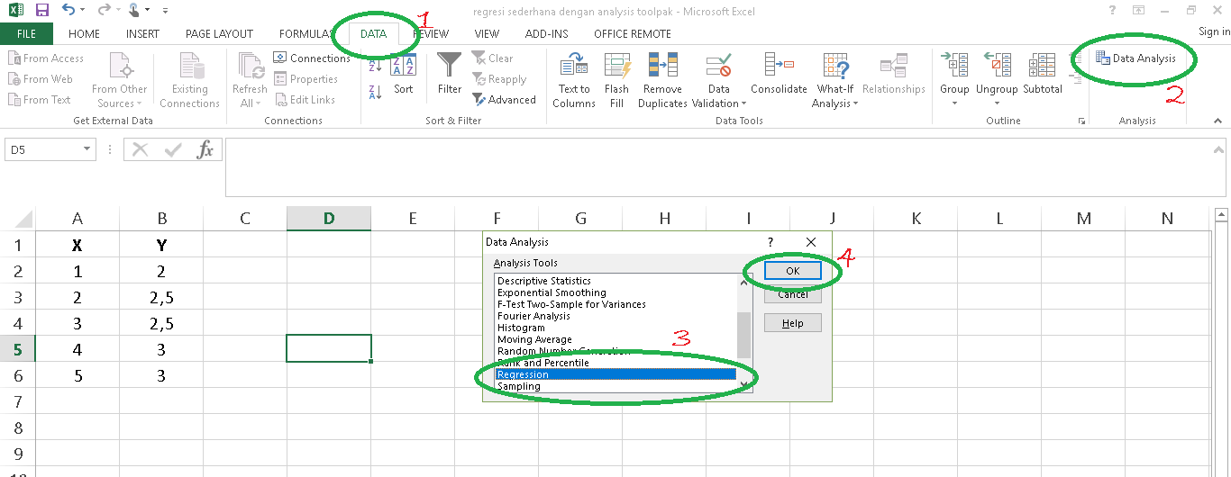Switch to the PAGE LAYOUT ribbon tab
This screenshot has height=477, width=1231.
(219, 34)
